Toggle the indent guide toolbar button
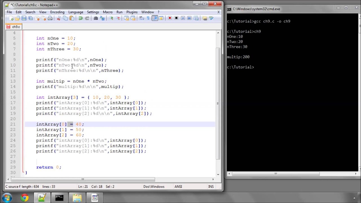 [x=155, y=18]
